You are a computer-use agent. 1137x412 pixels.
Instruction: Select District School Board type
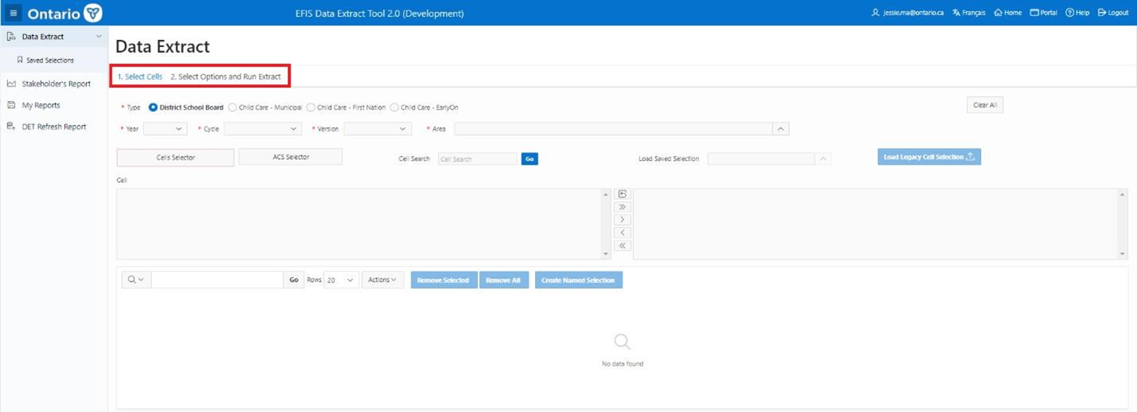[x=154, y=107]
